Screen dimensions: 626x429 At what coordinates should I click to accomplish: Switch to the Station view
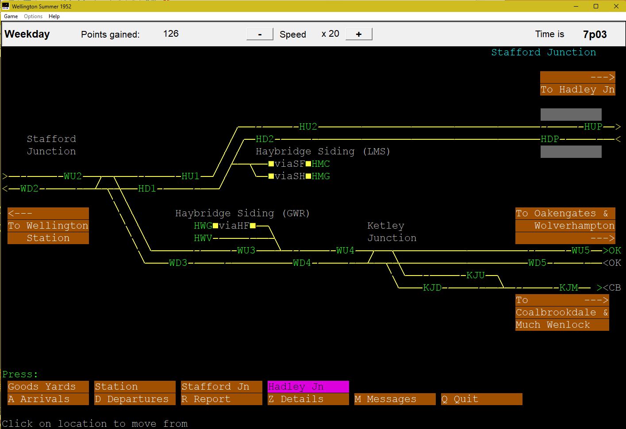134,387
